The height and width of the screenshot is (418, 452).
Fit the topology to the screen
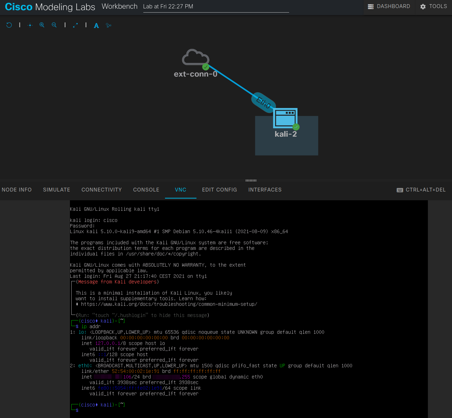click(75, 25)
